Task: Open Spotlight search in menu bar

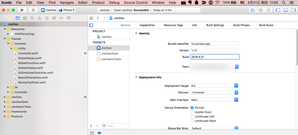Action: pyautogui.click(x=283, y=3)
